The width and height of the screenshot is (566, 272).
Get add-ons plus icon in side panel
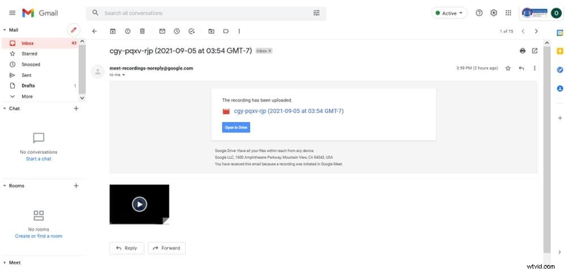(560, 118)
